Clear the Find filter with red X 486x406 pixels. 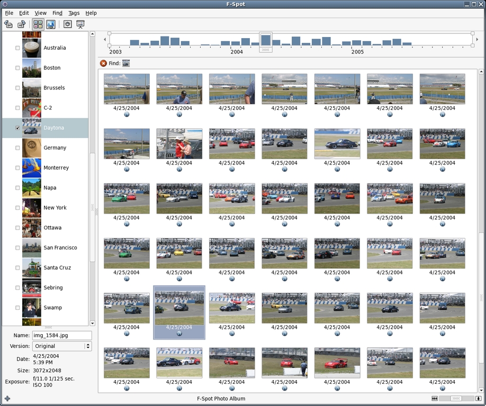click(103, 63)
